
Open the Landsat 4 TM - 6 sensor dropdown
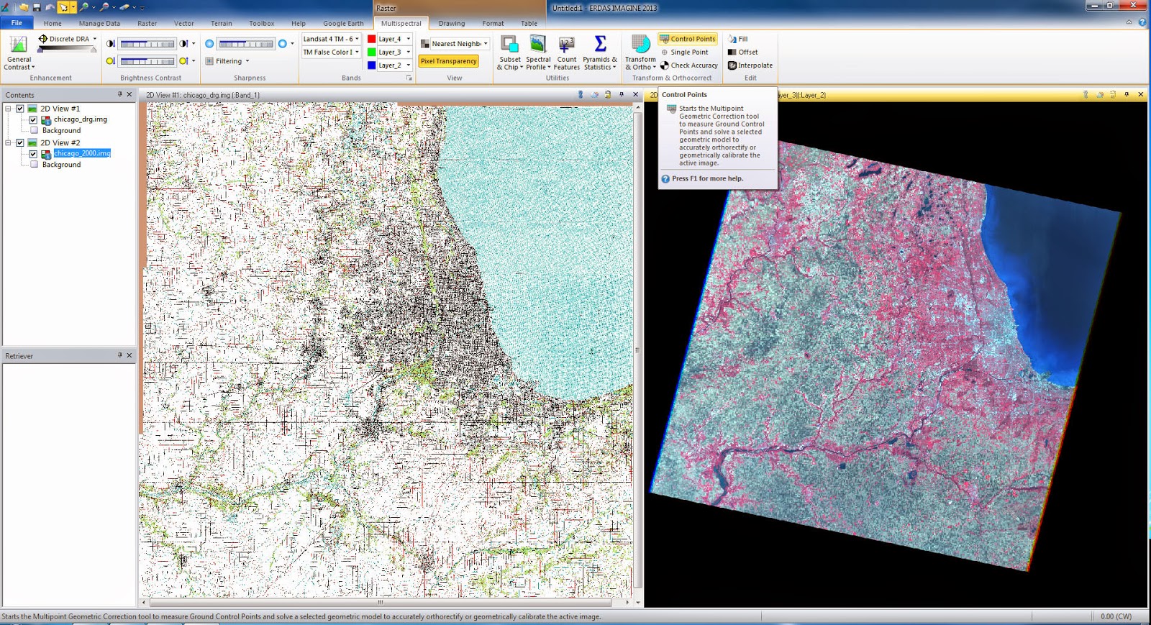331,39
